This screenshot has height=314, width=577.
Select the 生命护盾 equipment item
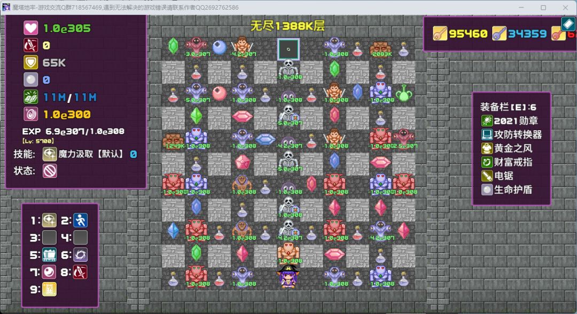tap(507, 189)
